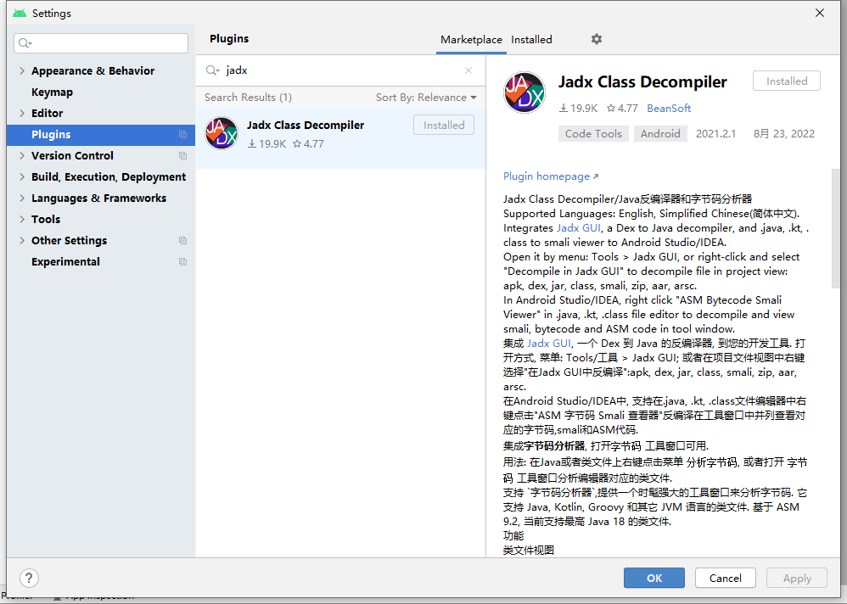Expand the Tools section

coord(22,219)
